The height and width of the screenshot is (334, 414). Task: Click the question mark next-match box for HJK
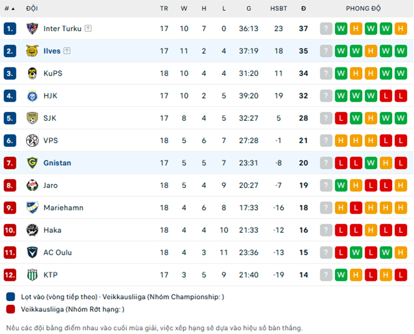(x=326, y=96)
